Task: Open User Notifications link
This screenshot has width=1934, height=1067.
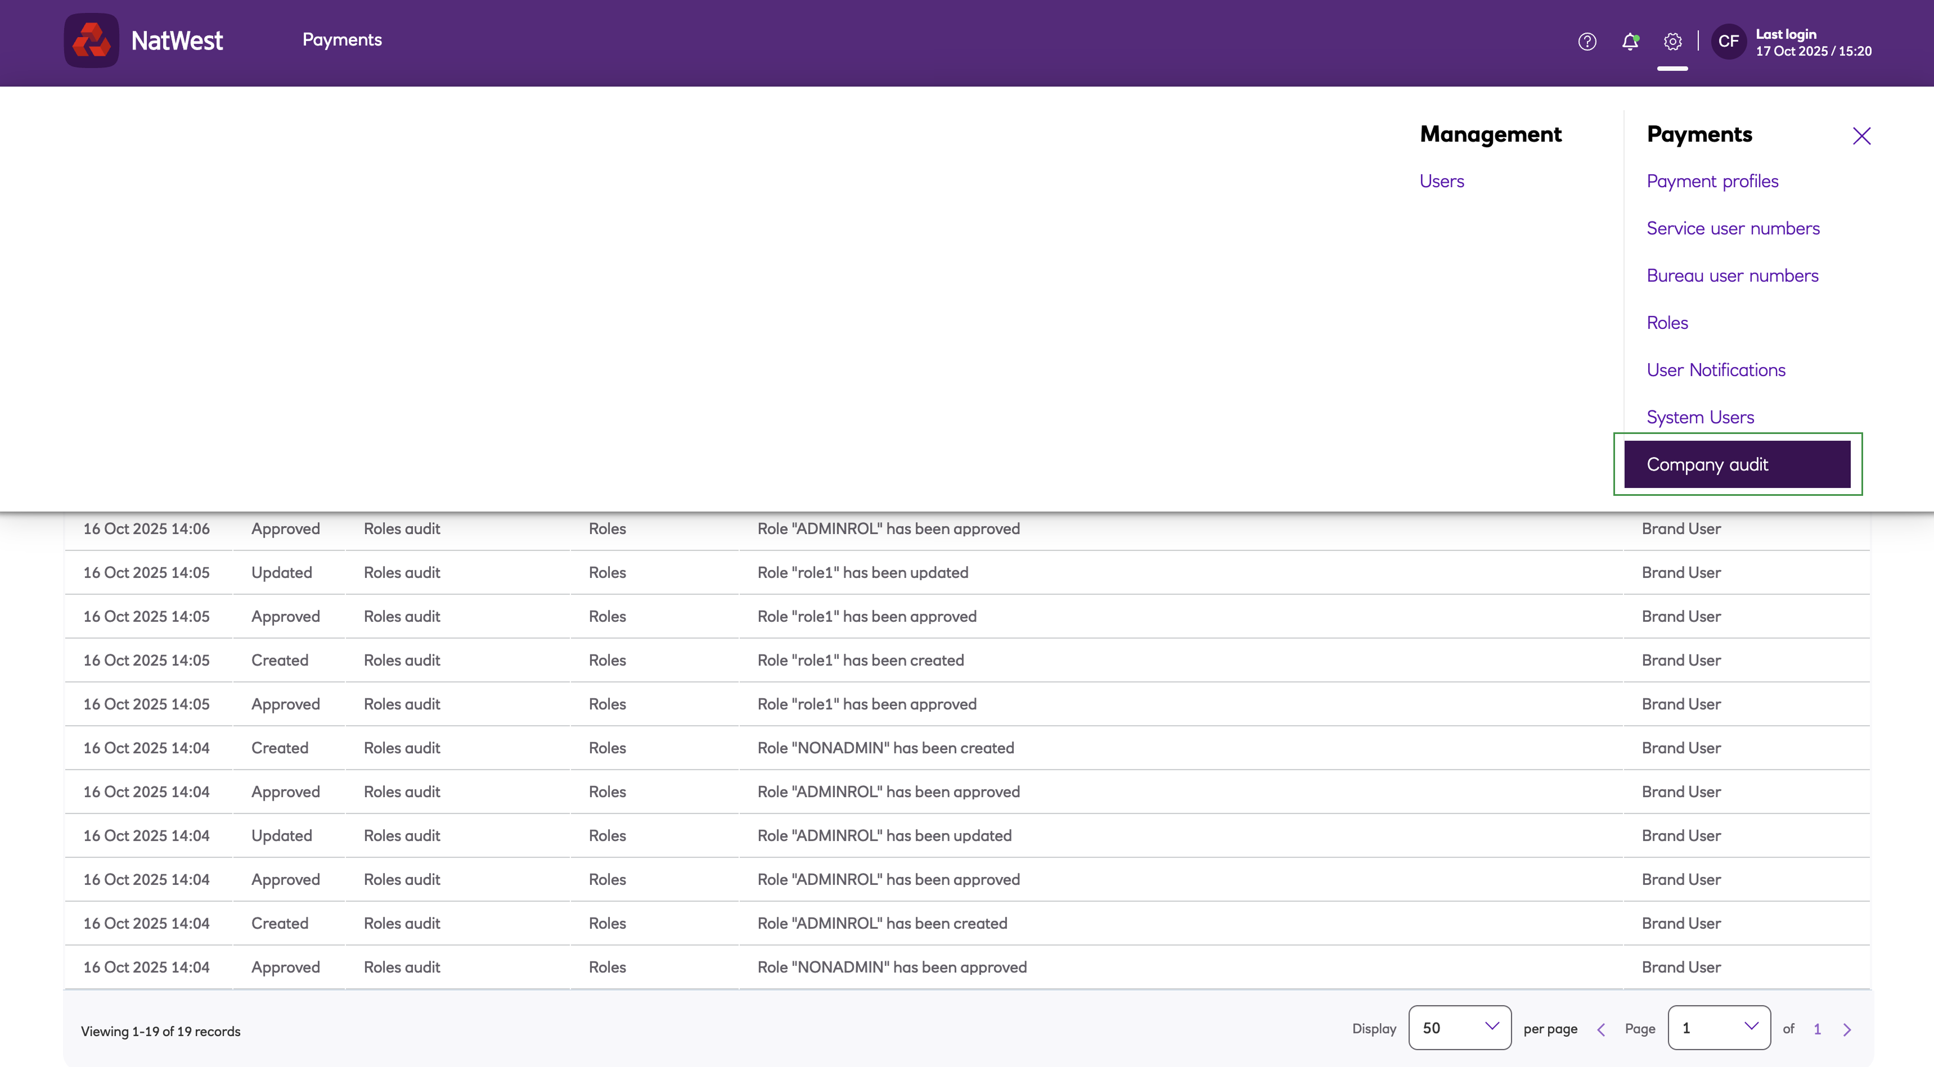Action: [1716, 370]
